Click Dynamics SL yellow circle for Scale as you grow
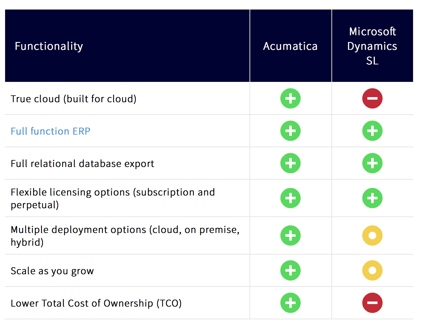This screenshot has width=421, height=325. tap(372, 270)
